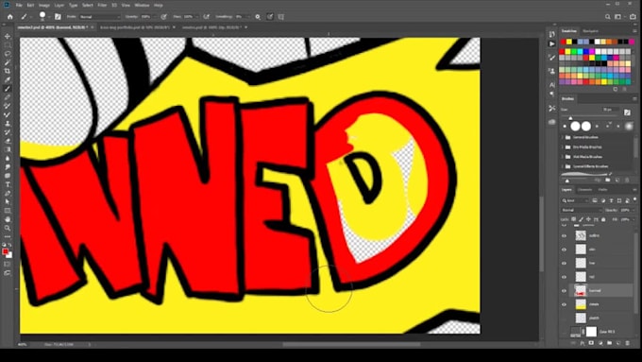Screen dimensions: 642x362
Task: Select the Clone Stamp tool
Action: (8, 124)
